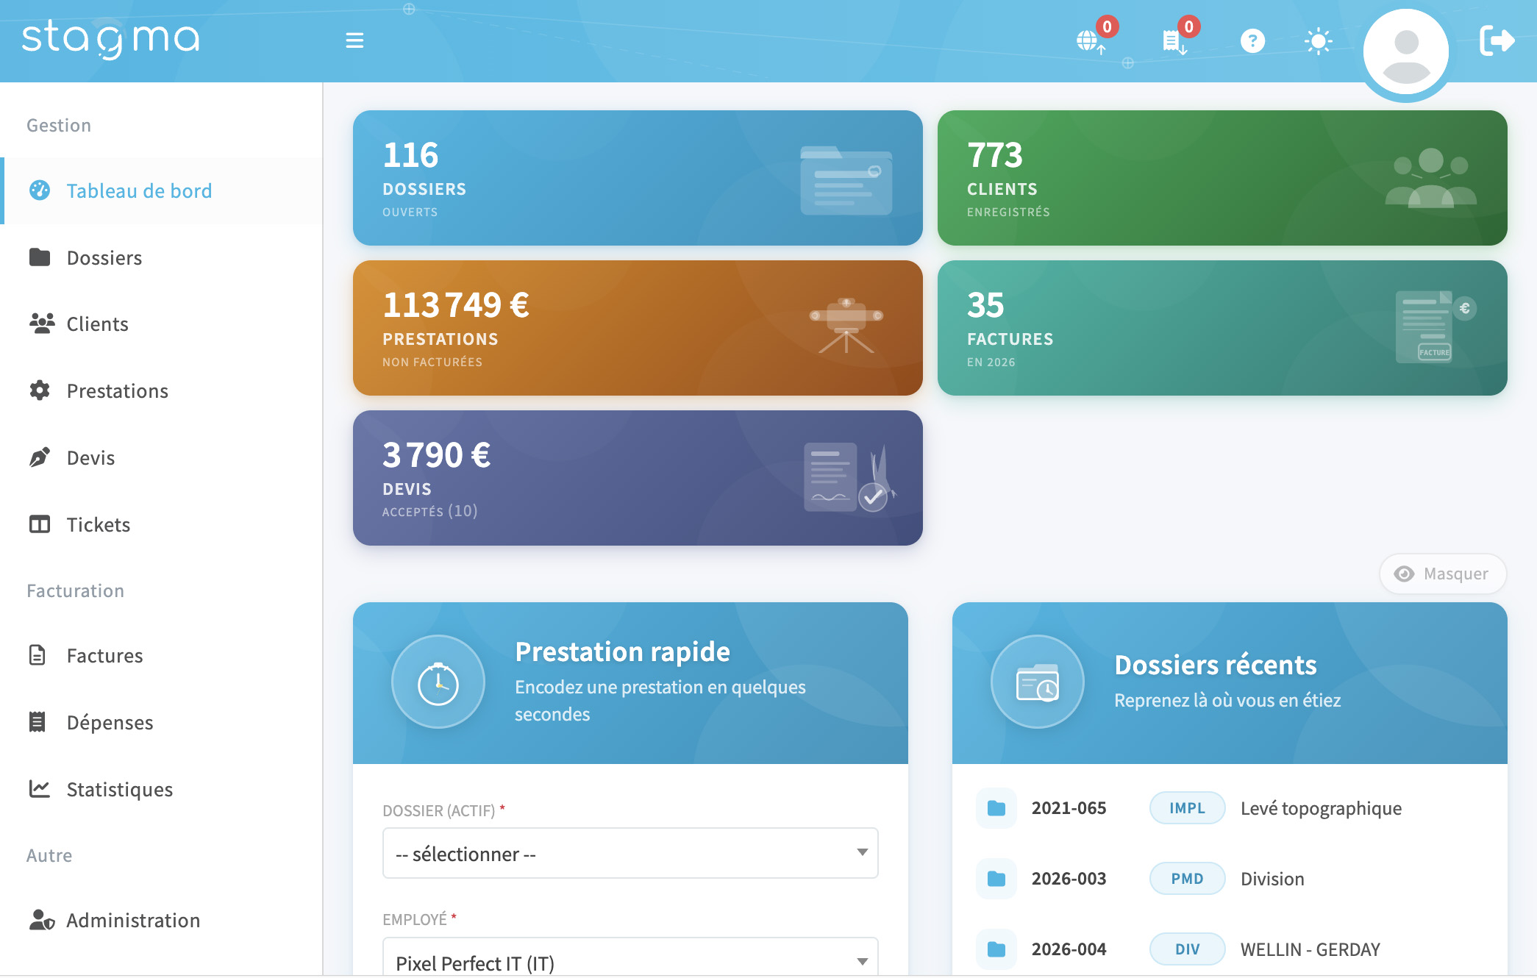Image resolution: width=1537 pixels, height=978 pixels.
Task: Expand the Employé dropdown showing Pixel Perfect IT
Action: coord(629,960)
